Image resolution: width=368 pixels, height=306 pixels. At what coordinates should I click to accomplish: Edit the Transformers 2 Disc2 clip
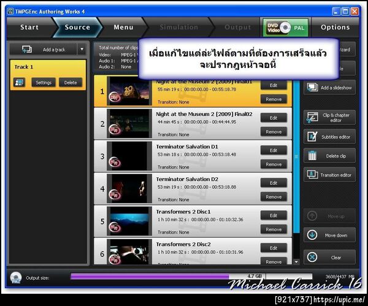(274, 248)
